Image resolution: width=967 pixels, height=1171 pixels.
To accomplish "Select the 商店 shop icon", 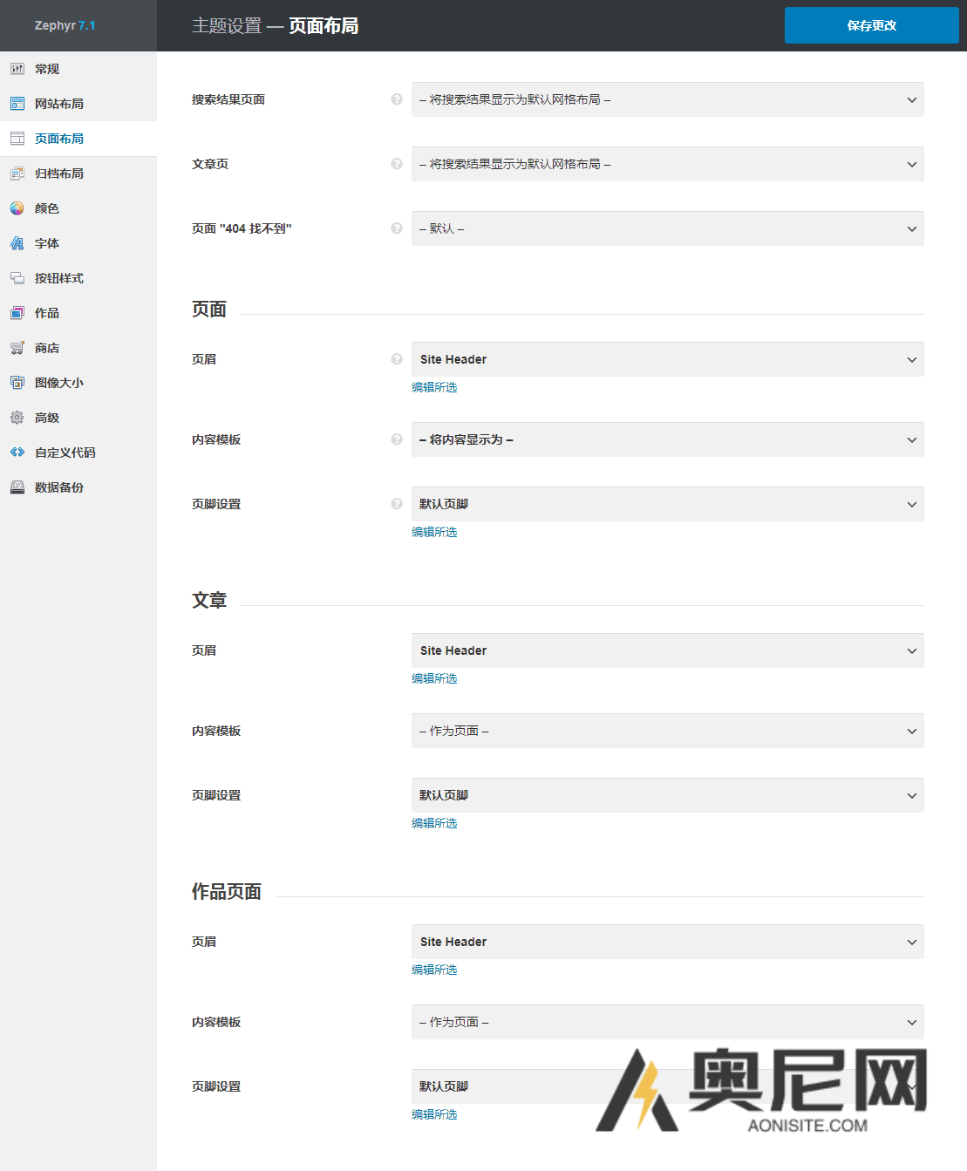I will click(x=17, y=347).
